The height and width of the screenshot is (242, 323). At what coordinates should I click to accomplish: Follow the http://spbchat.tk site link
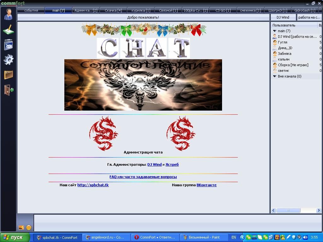[93, 185]
